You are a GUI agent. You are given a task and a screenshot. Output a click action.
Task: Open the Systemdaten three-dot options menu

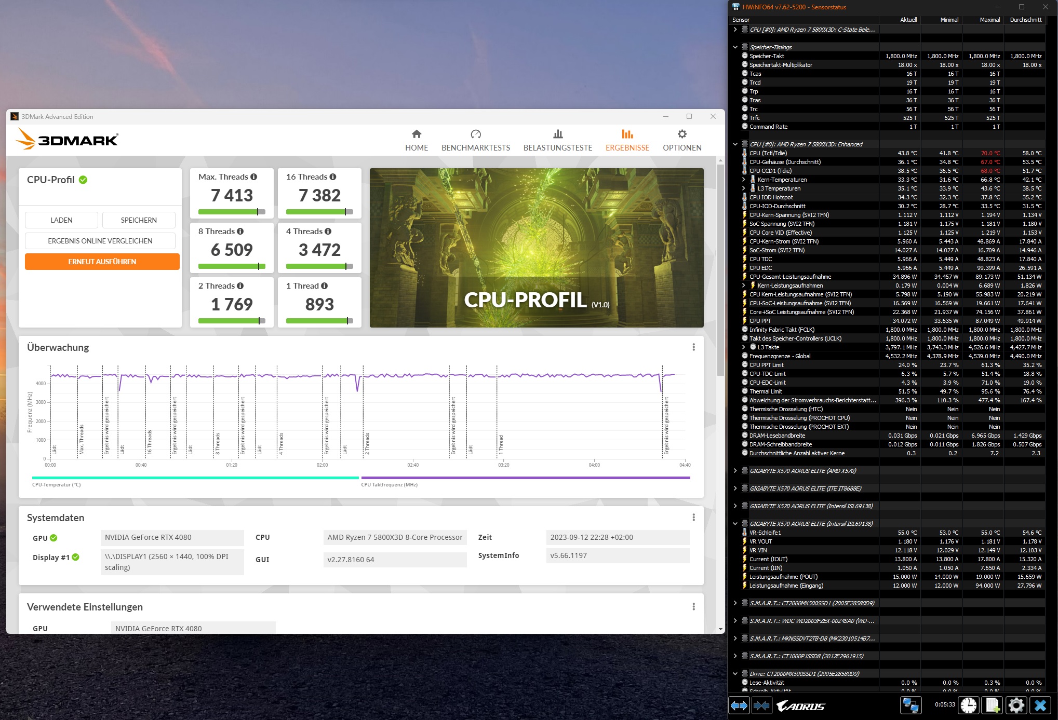[x=693, y=518]
